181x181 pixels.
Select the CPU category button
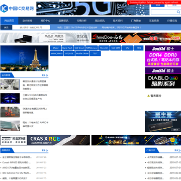128,48
